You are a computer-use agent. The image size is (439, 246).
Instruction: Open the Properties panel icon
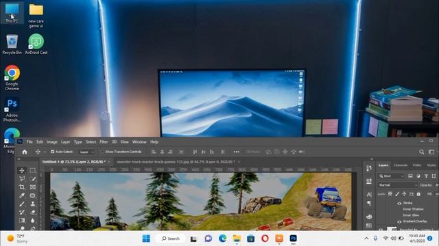(369, 181)
